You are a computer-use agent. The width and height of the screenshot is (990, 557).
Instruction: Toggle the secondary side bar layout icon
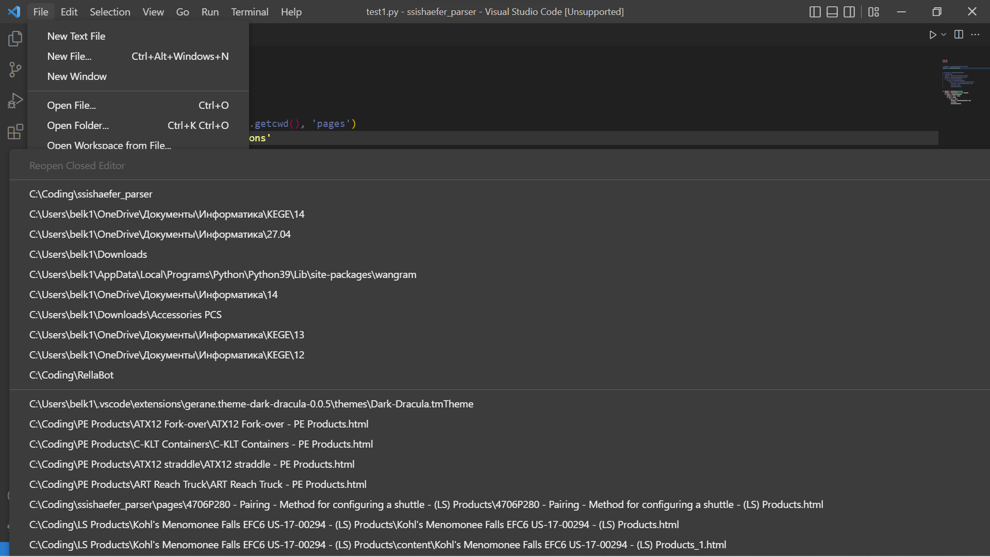click(x=849, y=12)
